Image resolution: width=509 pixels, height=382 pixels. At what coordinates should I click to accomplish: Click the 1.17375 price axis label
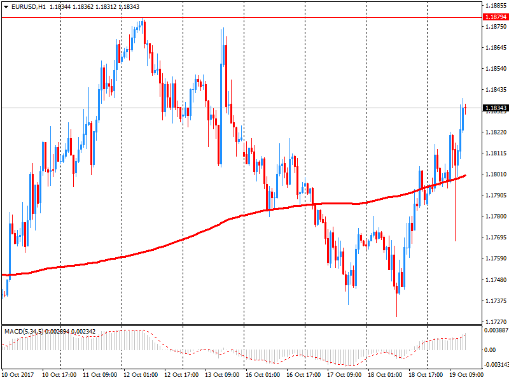coord(496,301)
